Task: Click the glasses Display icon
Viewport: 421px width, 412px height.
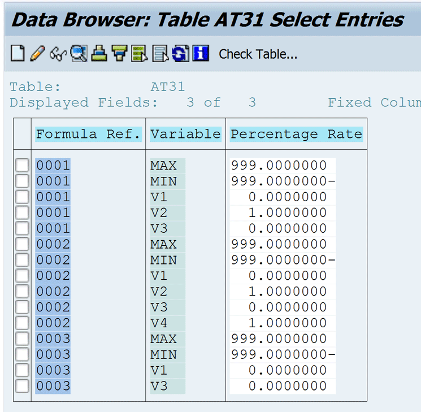Action: 58,54
